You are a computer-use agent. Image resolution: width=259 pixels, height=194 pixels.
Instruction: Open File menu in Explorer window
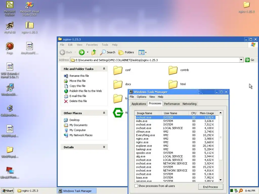point(62,45)
